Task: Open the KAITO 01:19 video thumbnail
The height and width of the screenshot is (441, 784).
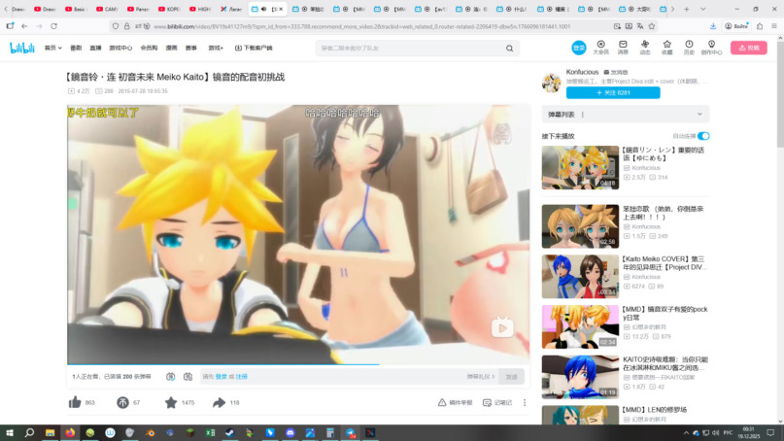Action: (580, 377)
